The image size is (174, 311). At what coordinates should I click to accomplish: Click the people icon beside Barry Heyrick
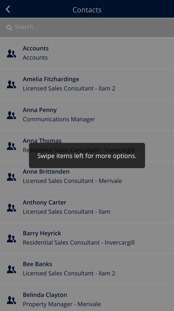pyautogui.click(x=12, y=238)
